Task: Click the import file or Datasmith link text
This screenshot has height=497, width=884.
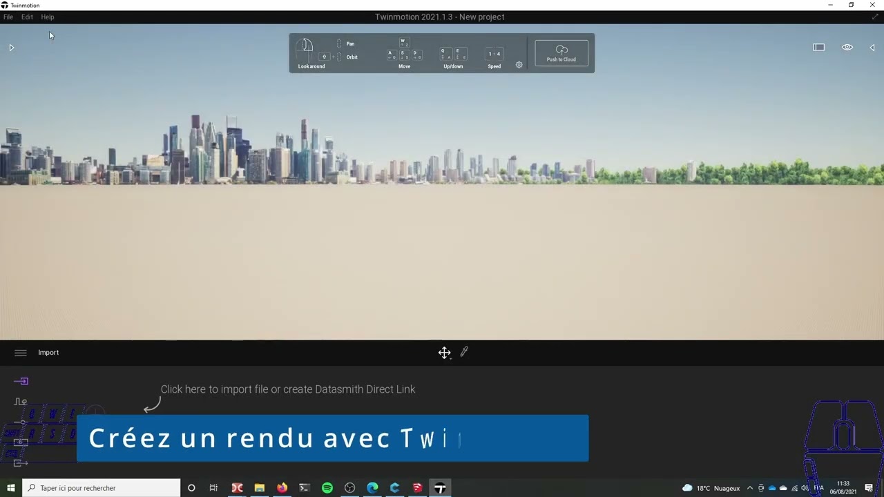Action: (x=288, y=389)
